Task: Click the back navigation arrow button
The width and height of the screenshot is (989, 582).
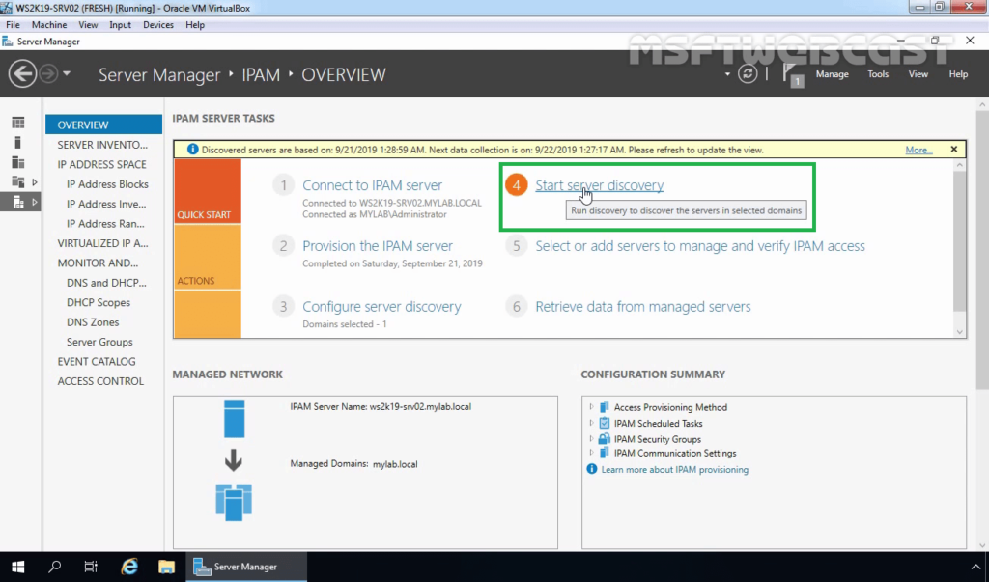Action: point(22,74)
